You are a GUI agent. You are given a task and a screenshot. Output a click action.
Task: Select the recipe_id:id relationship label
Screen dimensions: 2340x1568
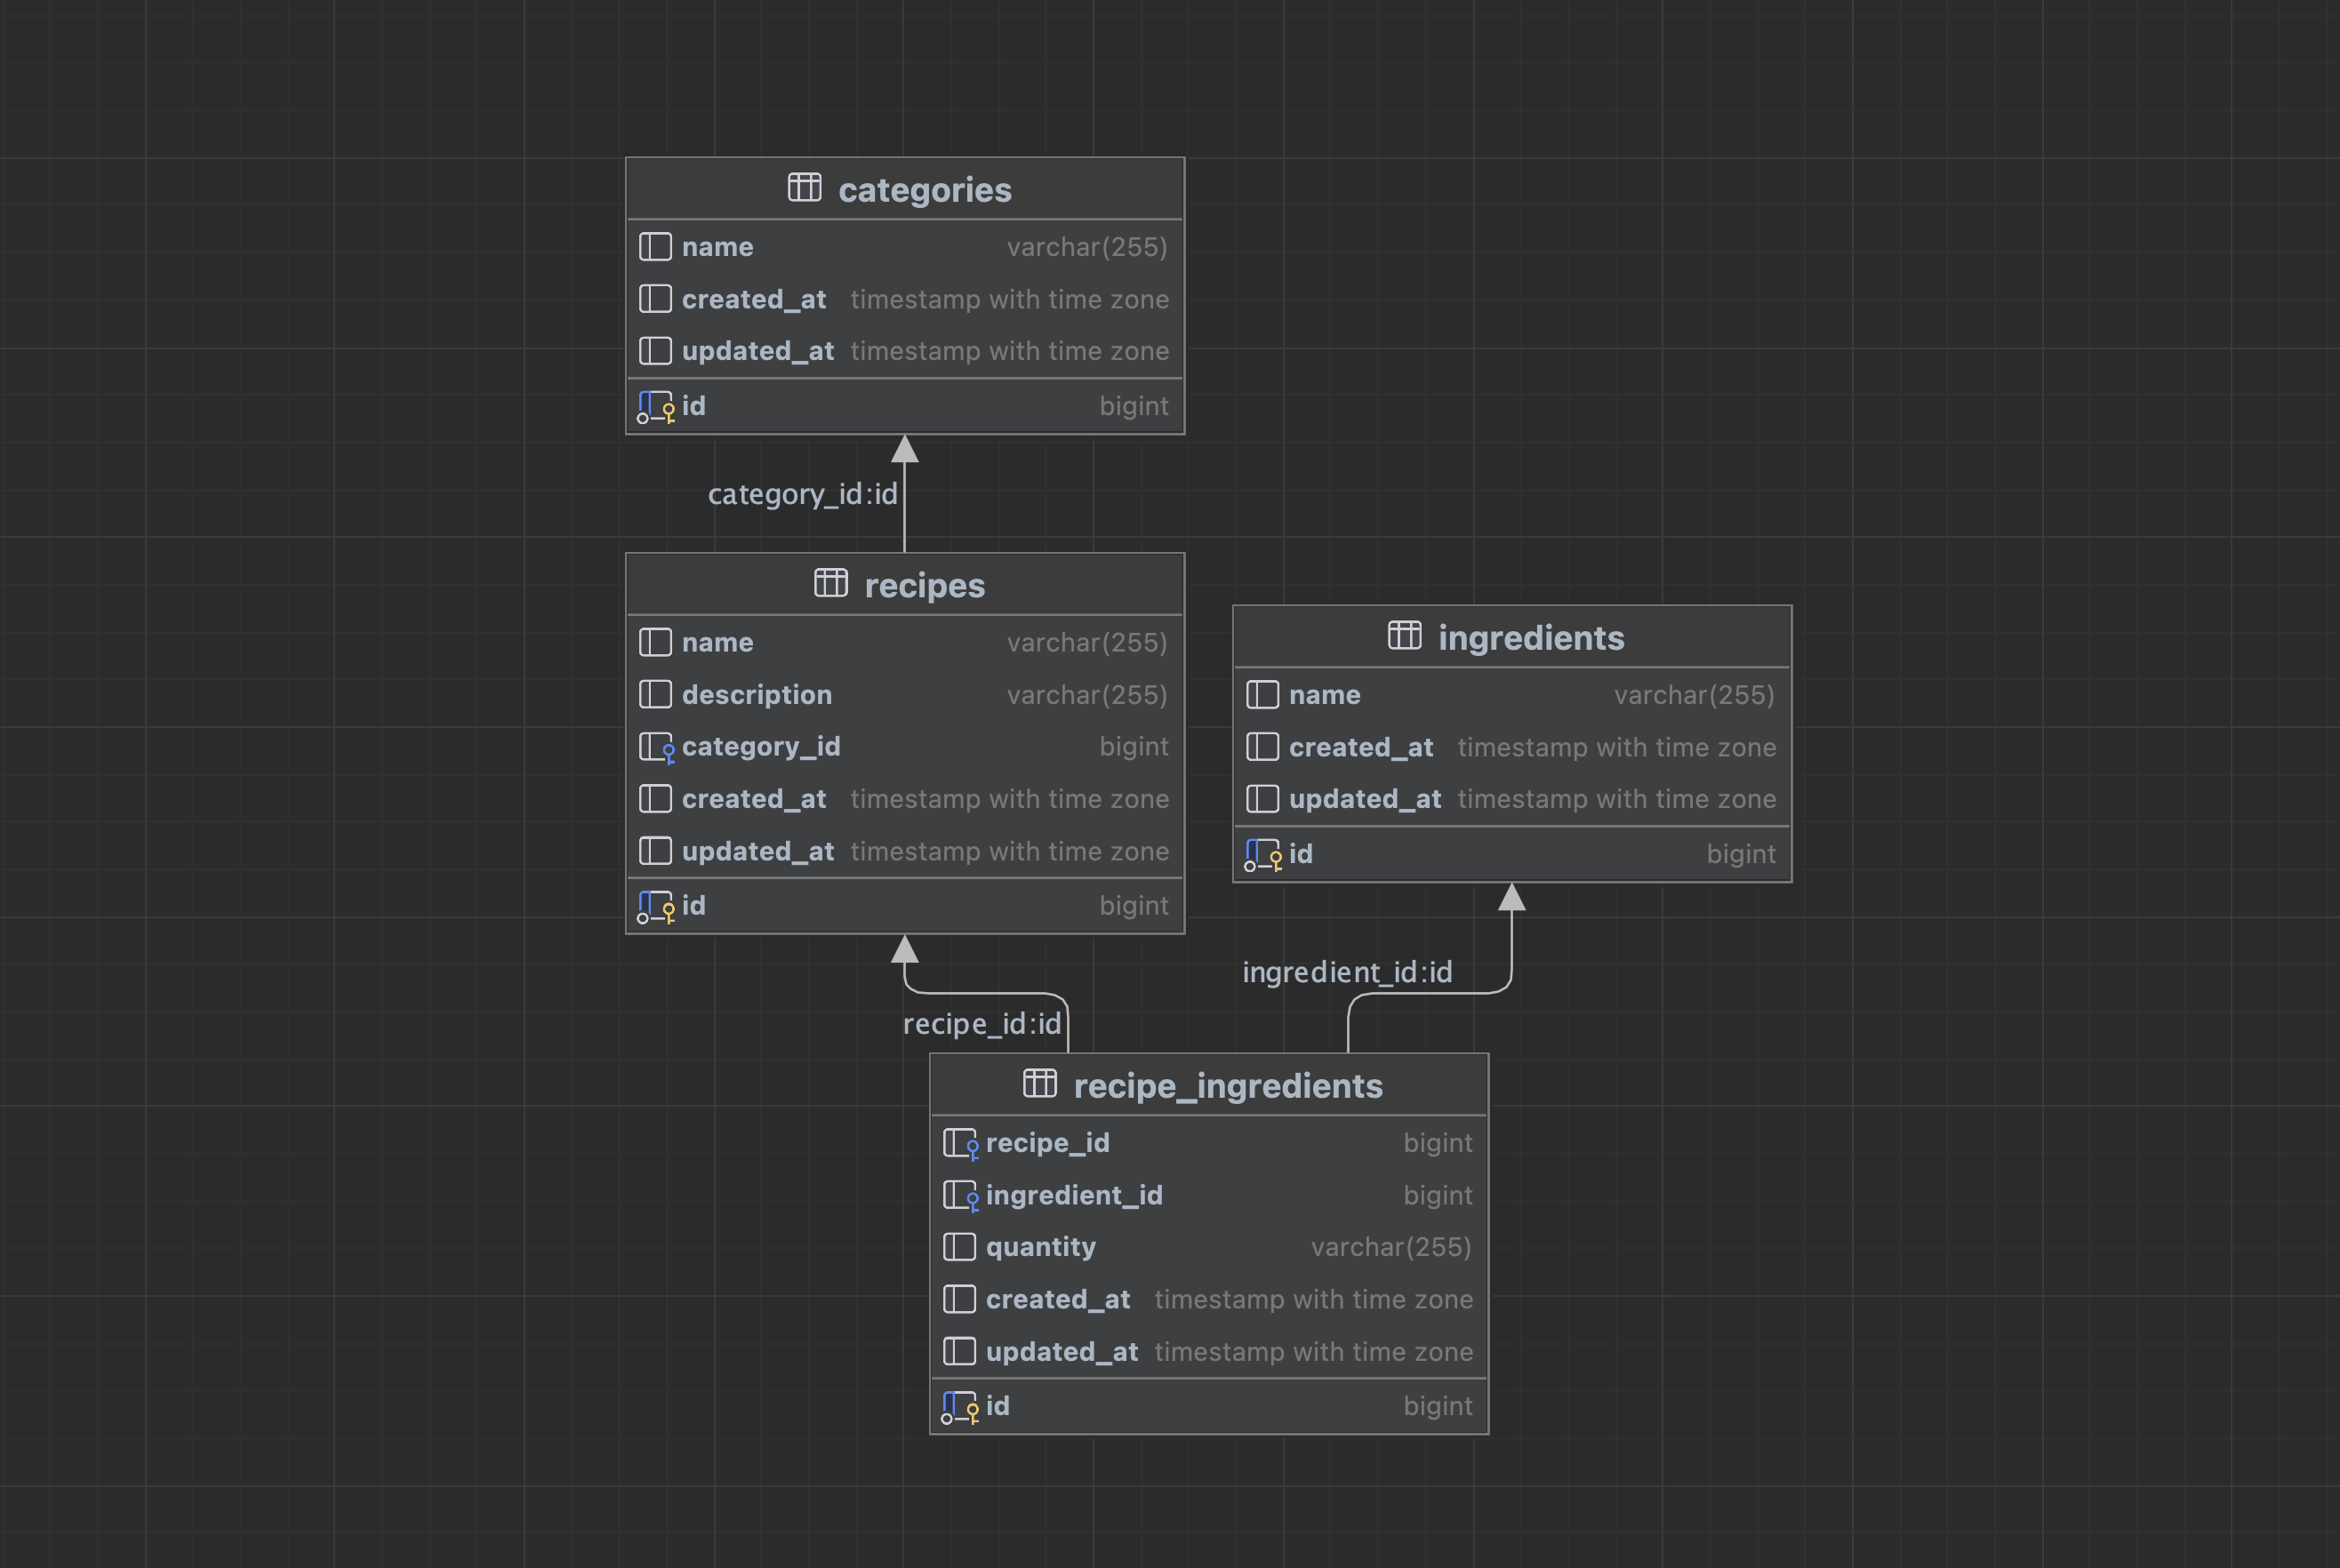click(x=981, y=1024)
